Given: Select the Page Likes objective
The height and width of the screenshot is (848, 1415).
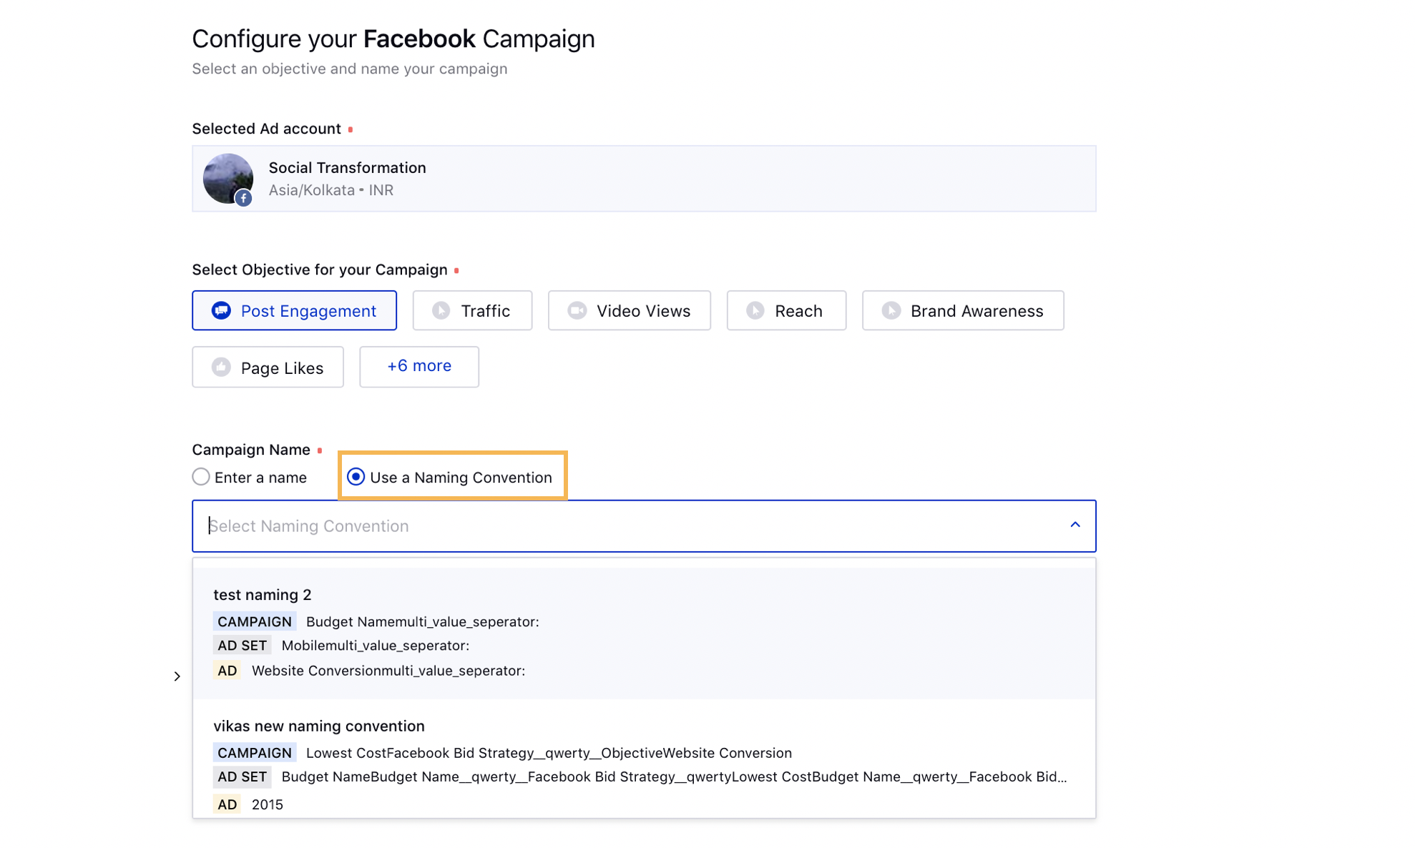Looking at the screenshot, I should pyautogui.click(x=268, y=367).
